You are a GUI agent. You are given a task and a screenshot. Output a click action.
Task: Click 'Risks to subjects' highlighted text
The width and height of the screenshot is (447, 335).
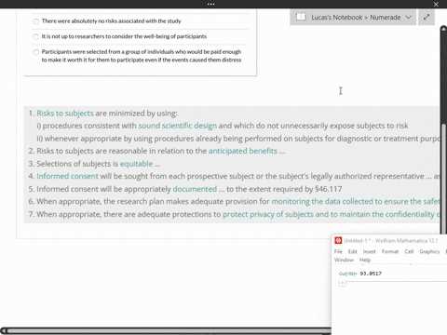coord(65,114)
